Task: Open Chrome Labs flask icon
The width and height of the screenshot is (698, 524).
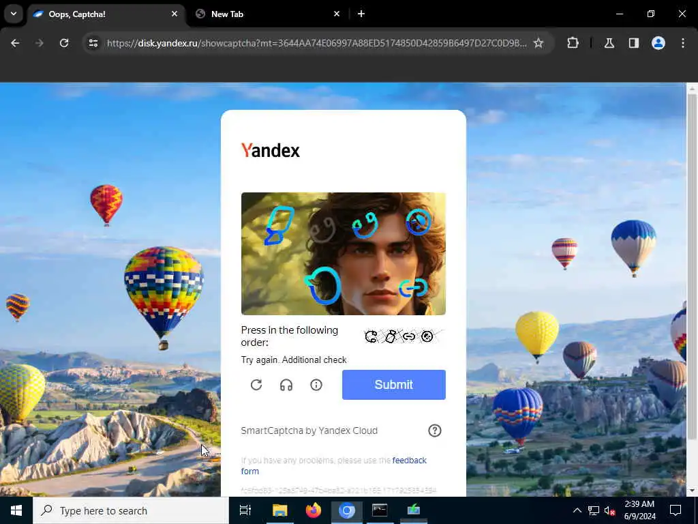Action: [x=609, y=43]
